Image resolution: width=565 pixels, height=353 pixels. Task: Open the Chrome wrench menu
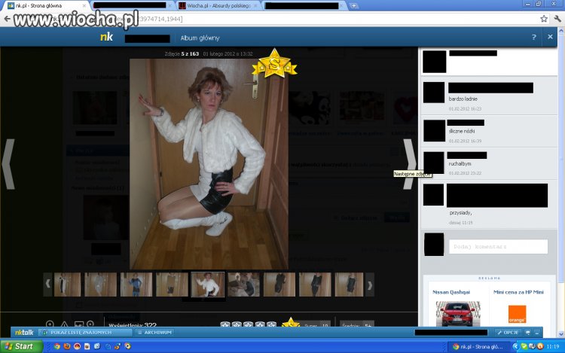[x=557, y=19]
